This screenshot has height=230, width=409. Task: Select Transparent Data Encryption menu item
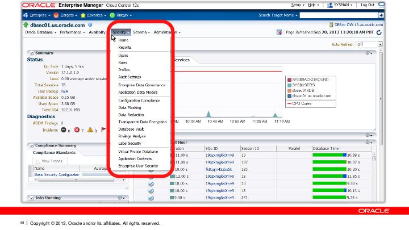(142, 122)
